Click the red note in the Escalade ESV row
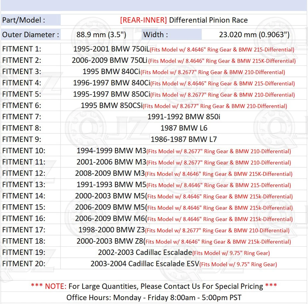Image resolution: width=308 pixels, height=304 pixels. (238, 265)
